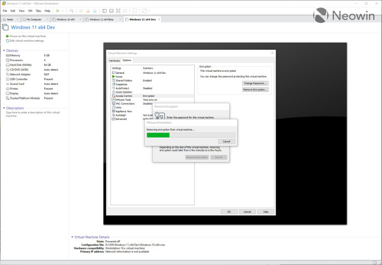Click the Unity mode toolbar icon
The height and width of the screenshot is (265, 382).
point(125,11)
